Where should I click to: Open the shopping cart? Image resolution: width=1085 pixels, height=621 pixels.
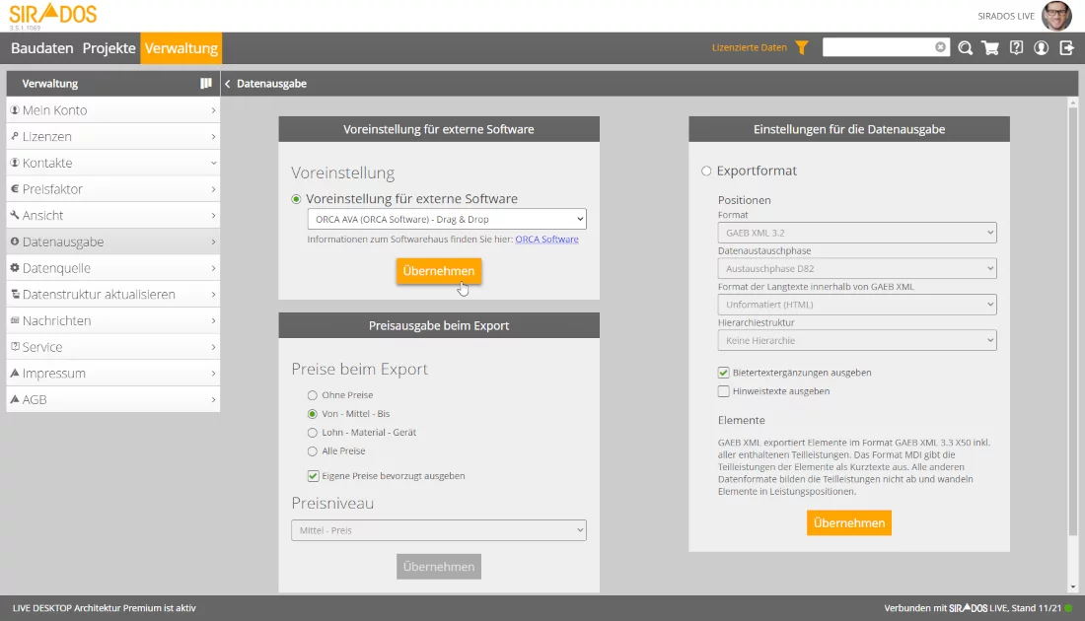(x=990, y=47)
